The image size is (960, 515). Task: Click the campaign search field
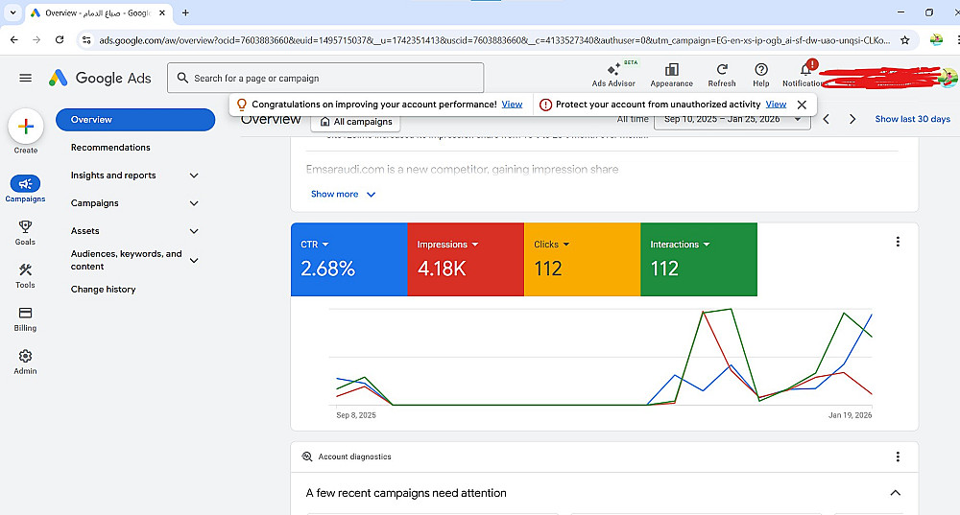point(326,79)
